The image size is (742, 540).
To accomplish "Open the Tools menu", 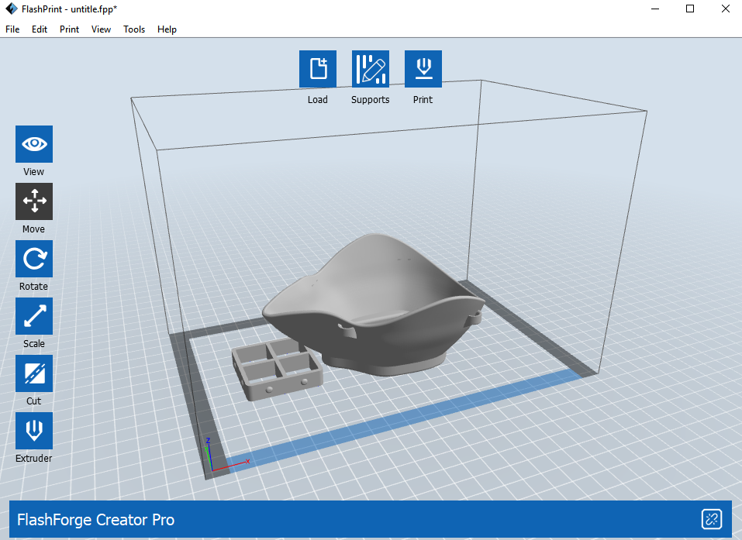I will (134, 29).
